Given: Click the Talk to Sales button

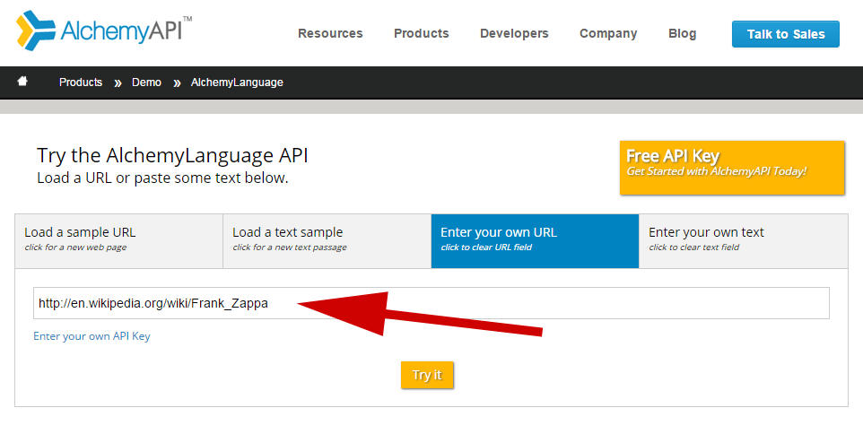Looking at the screenshot, I should pyautogui.click(x=785, y=34).
